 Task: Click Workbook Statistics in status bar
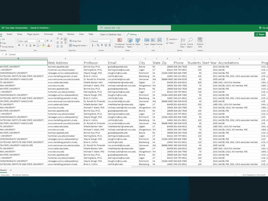coord(21,175)
